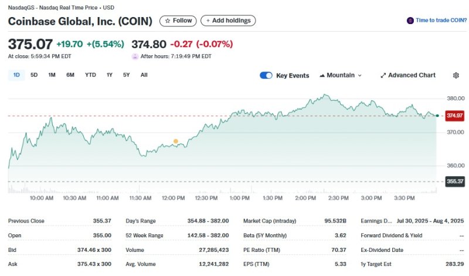Click the red 374.97 price label
Image resolution: width=469 pixels, height=276 pixels.
455,116
